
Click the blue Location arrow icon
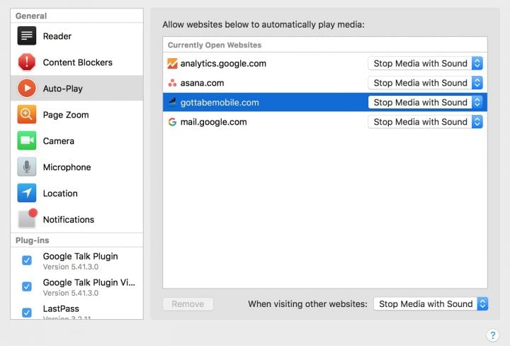[27, 193]
